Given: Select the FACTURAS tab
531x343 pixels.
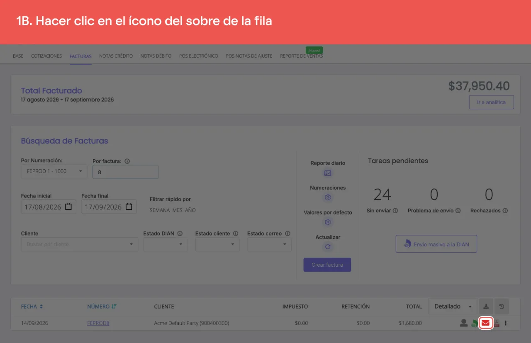Looking at the screenshot, I should point(80,56).
